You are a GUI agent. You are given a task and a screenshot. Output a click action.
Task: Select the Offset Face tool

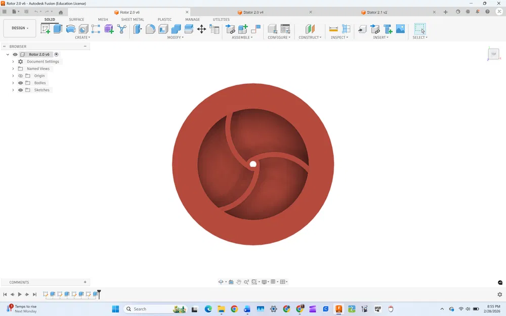tap(189, 29)
